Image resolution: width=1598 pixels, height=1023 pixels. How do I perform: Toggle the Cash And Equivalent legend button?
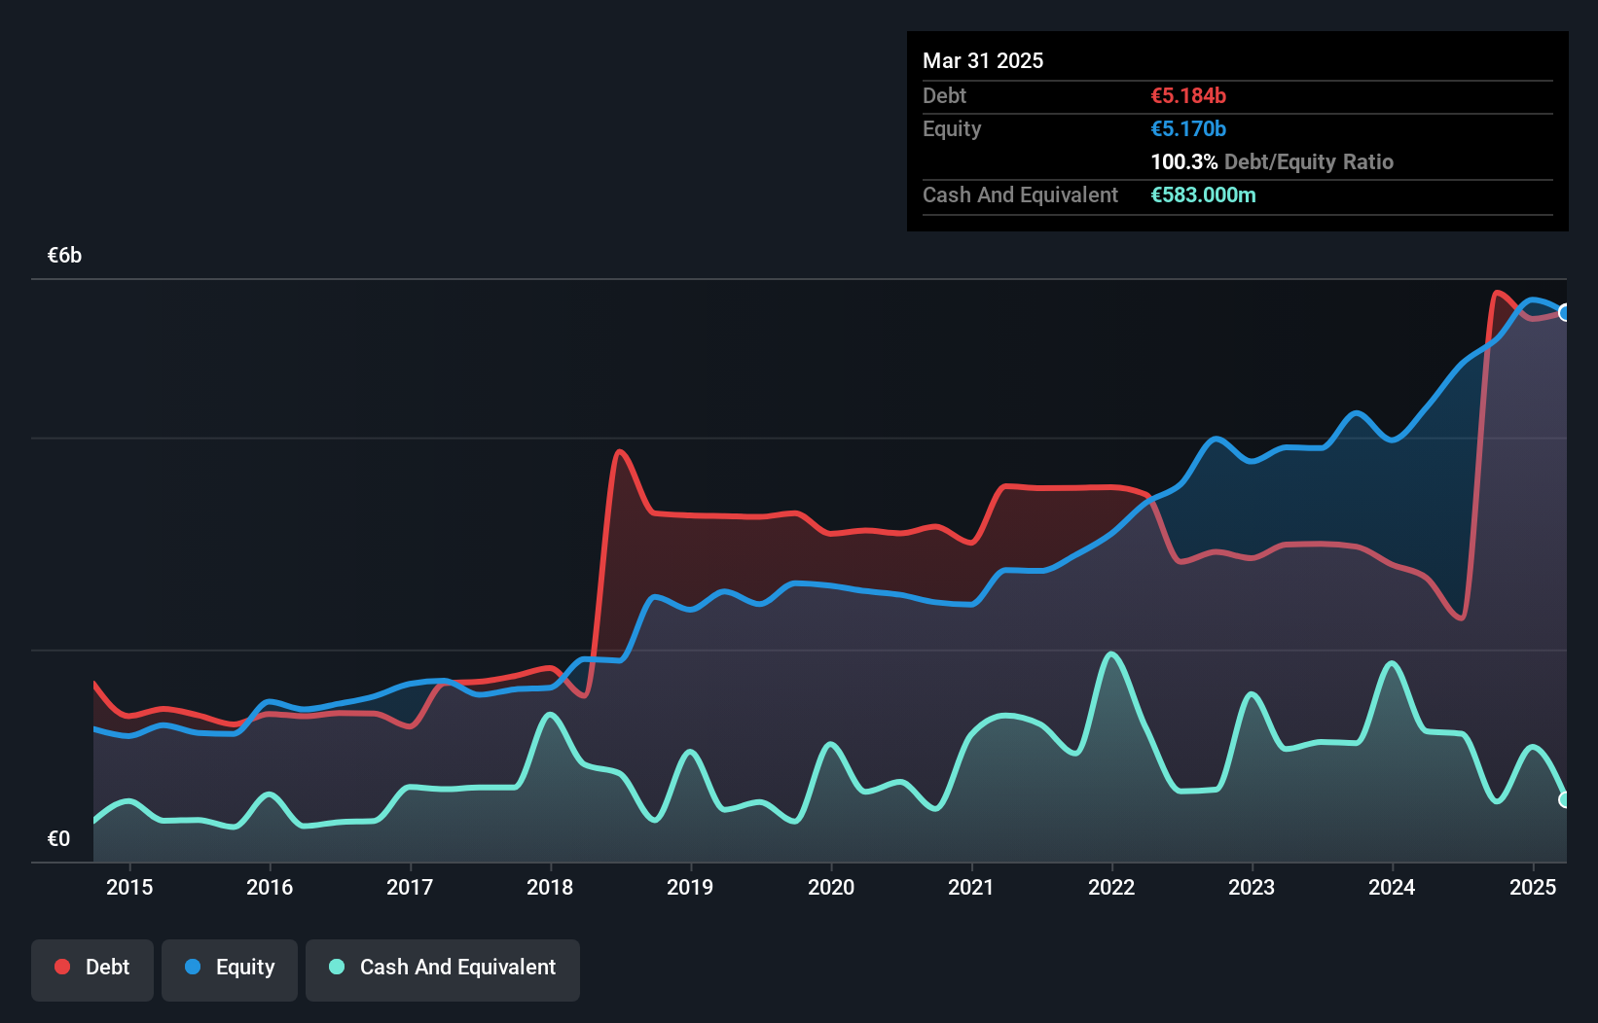click(x=443, y=970)
